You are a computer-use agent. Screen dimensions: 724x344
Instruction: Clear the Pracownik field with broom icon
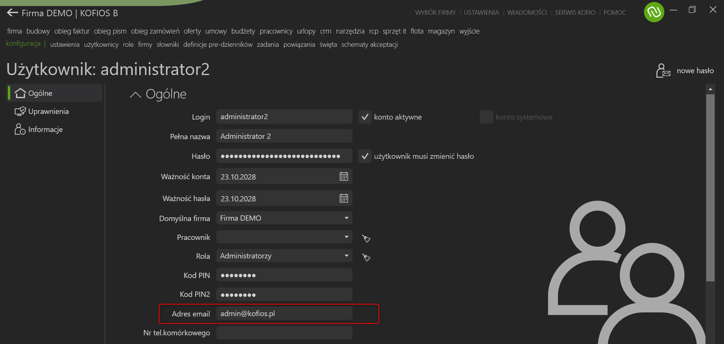[366, 238]
